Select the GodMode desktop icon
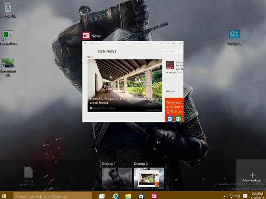266x199 pixels. 234,37
